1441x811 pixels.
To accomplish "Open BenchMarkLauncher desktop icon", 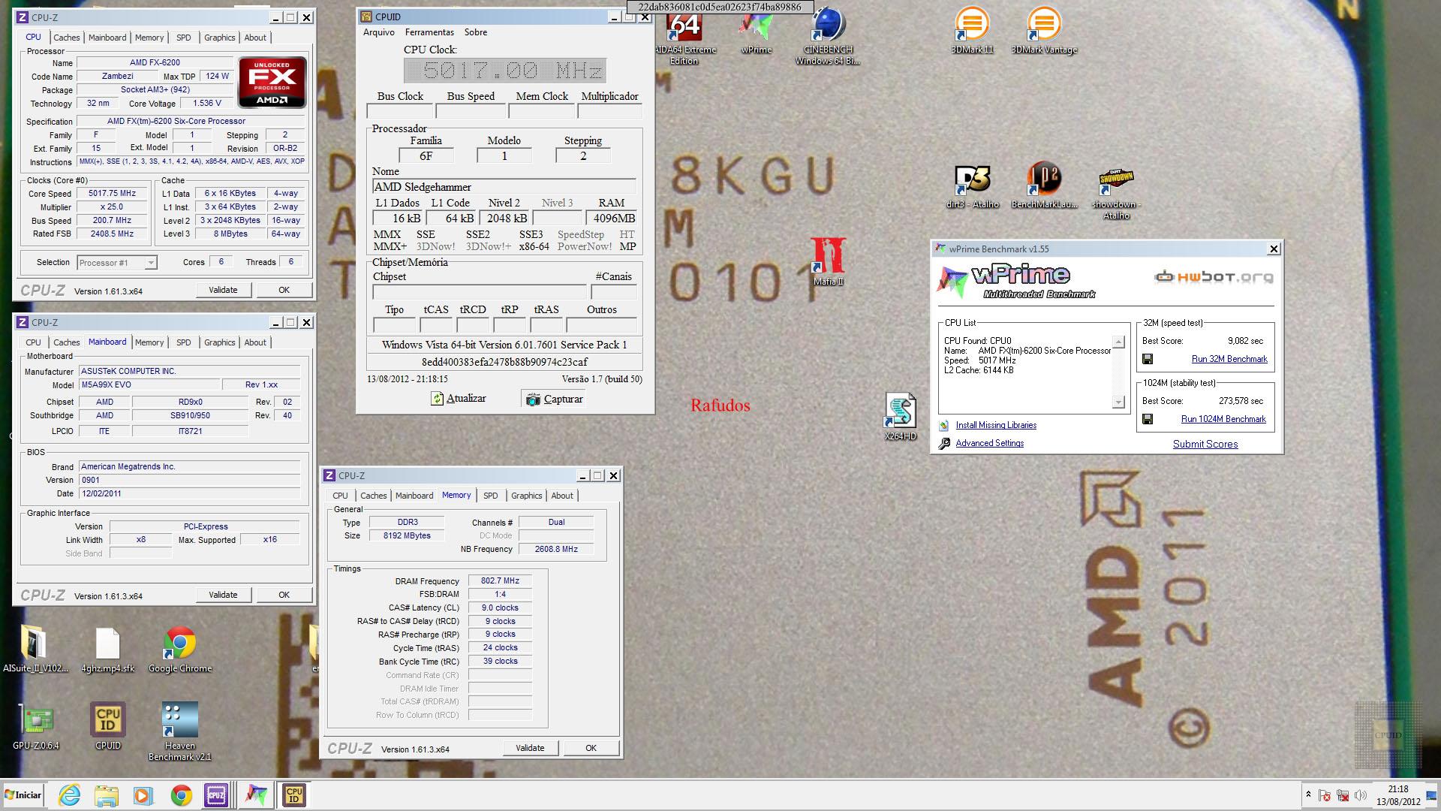I will (x=1044, y=186).
